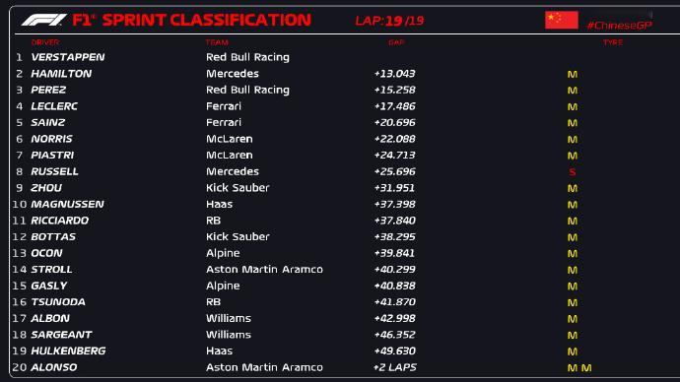Click Alonso's second medium tyre icon

pyautogui.click(x=586, y=368)
